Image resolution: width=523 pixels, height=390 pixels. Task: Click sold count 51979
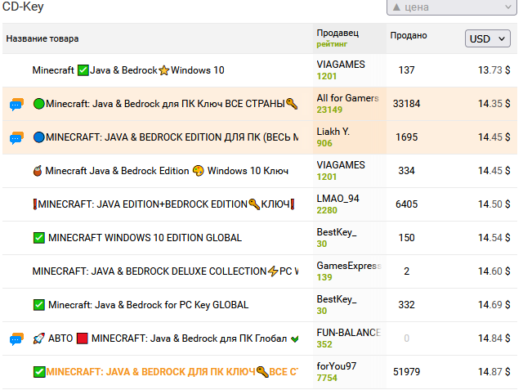pos(407,372)
